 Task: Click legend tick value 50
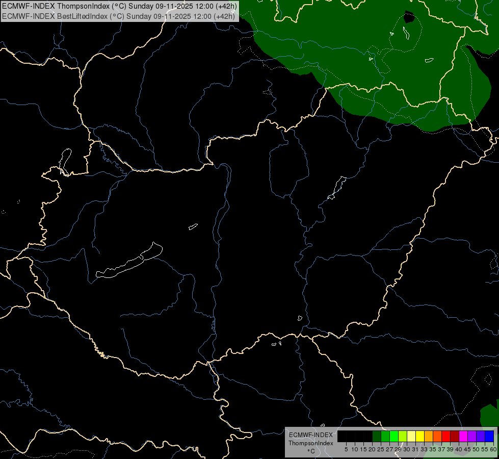click(476, 449)
